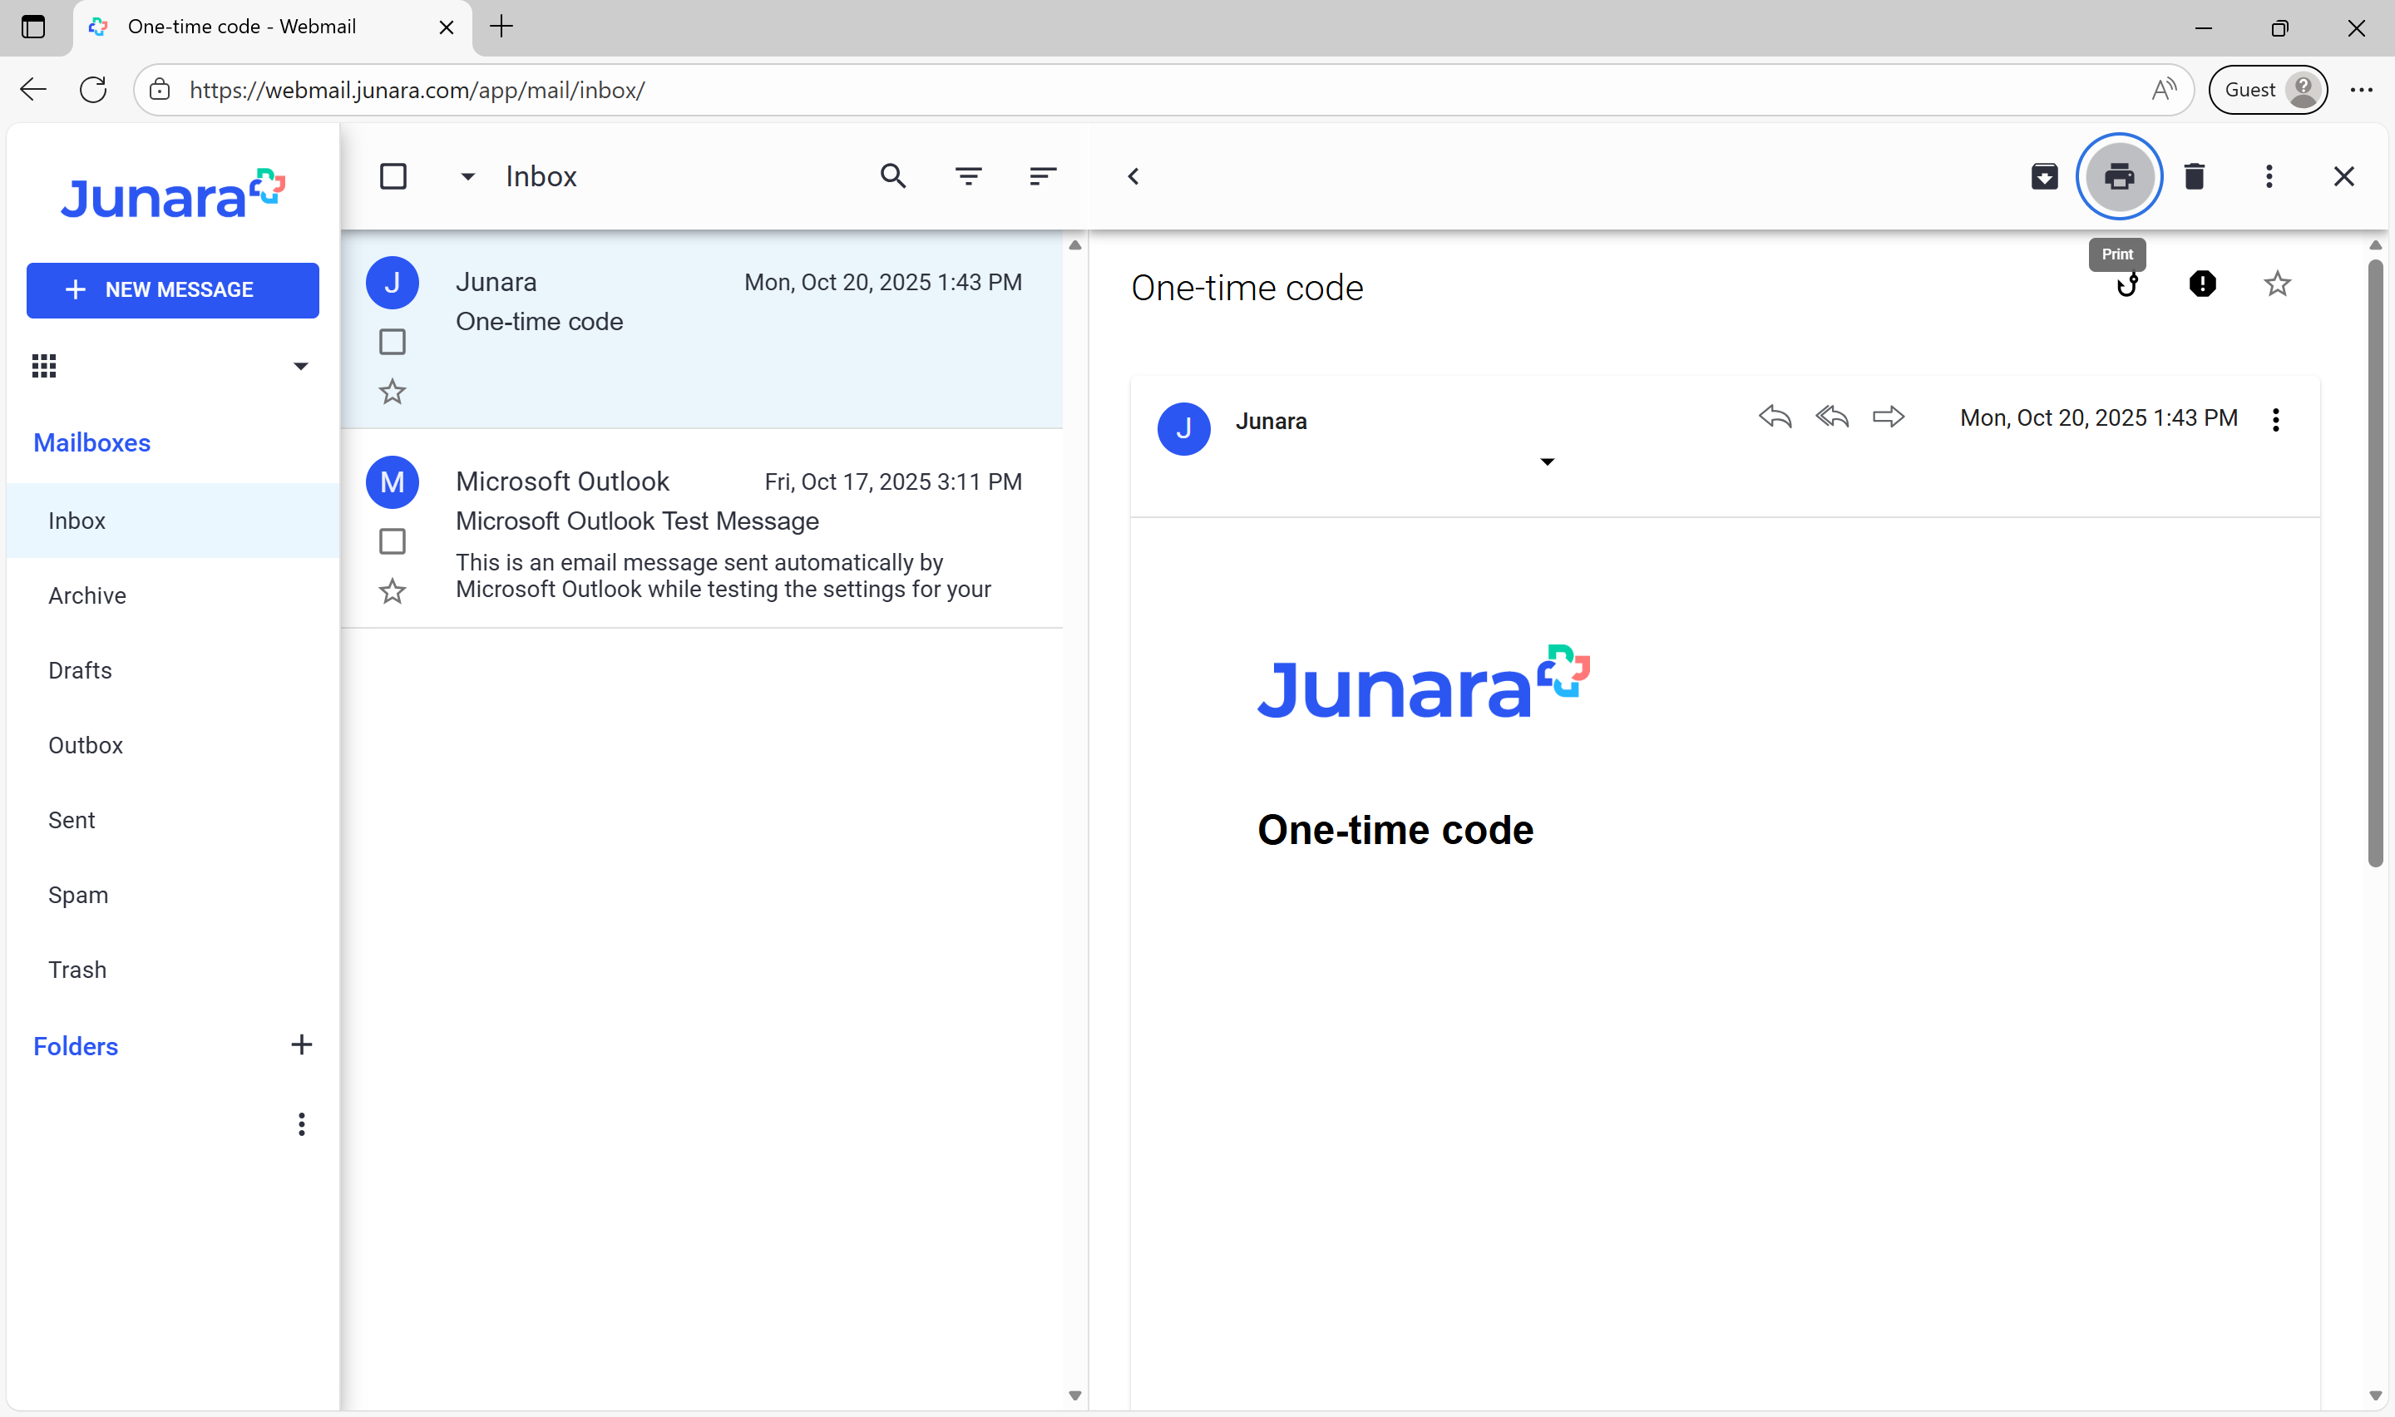The width and height of the screenshot is (2395, 1417).
Task: Click the Junara logo in sidebar
Action: (x=173, y=194)
